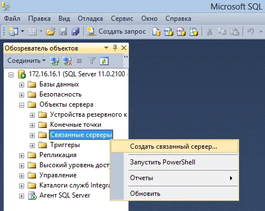Click the Connect Object Explorer icon

pos(55,61)
